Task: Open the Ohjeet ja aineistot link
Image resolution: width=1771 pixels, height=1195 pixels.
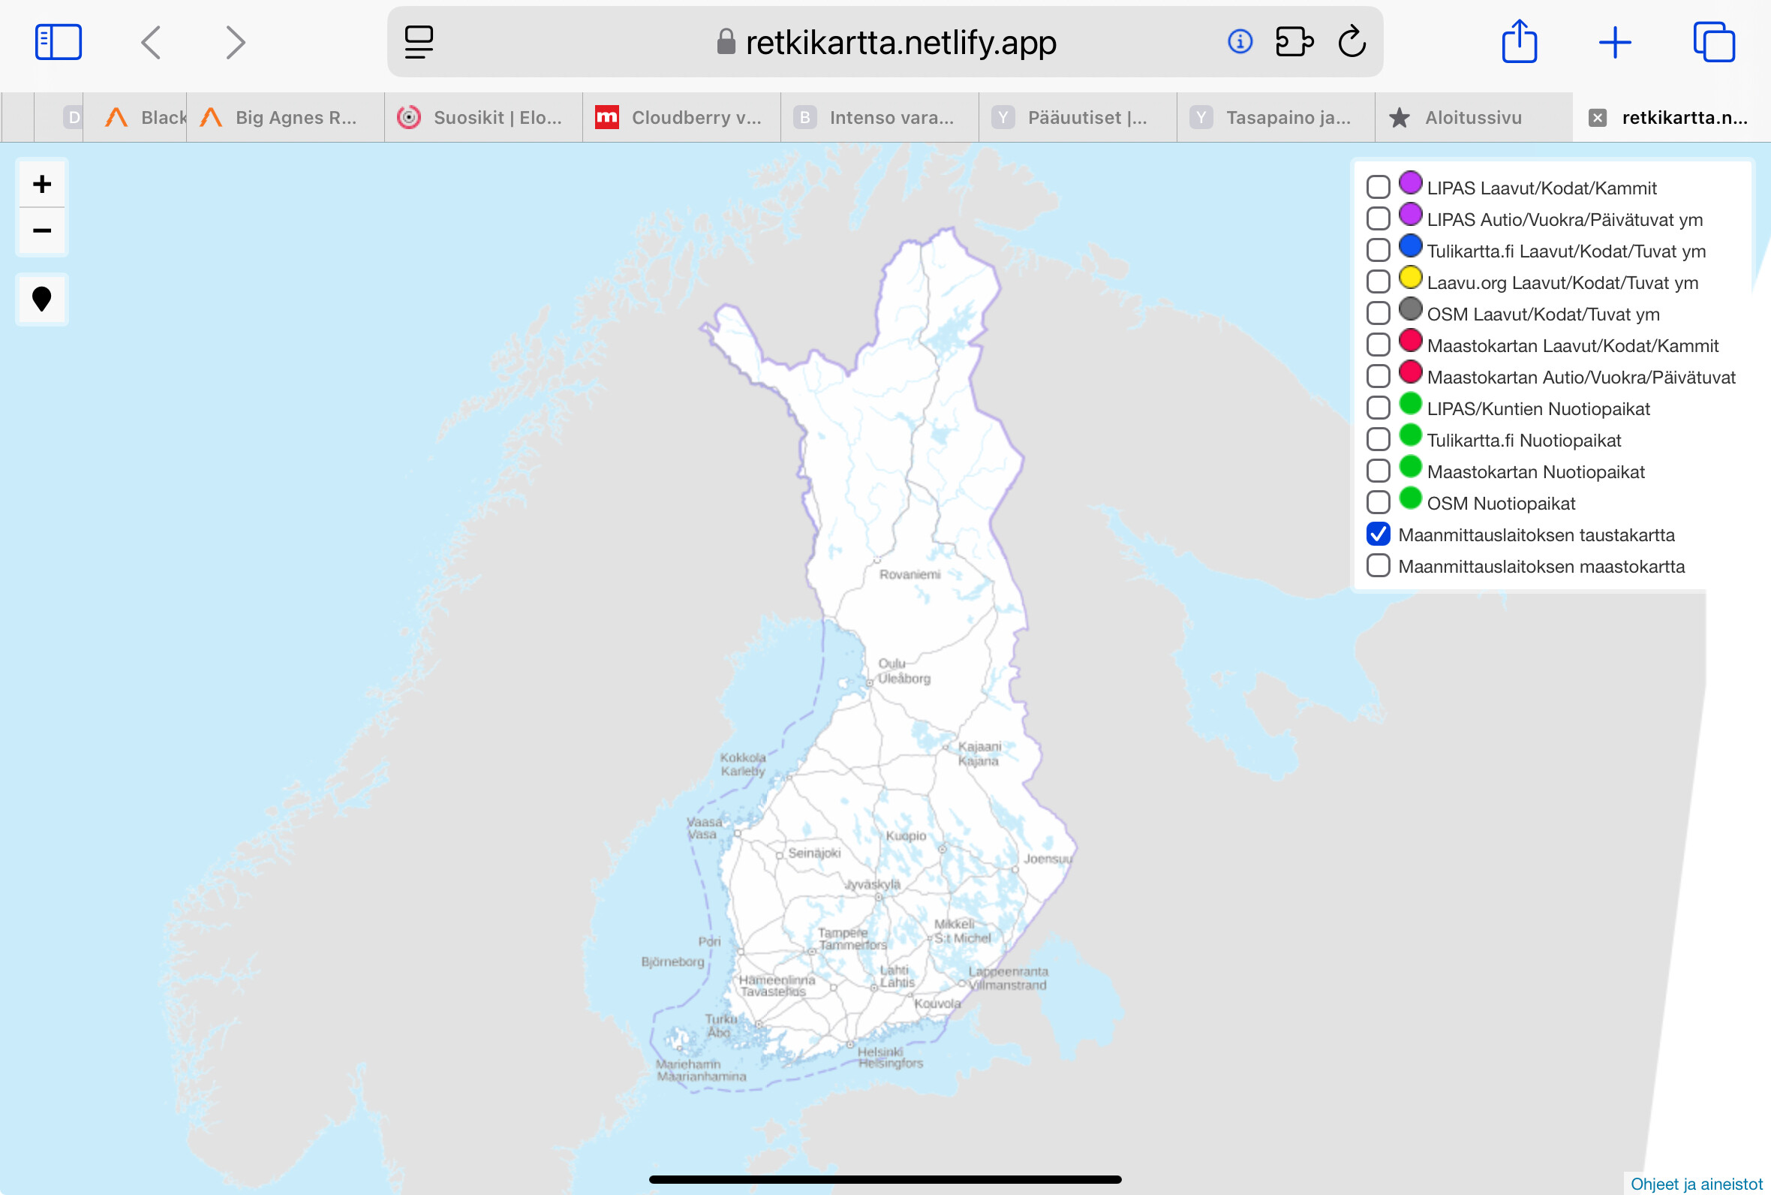Action: 1697,1183
